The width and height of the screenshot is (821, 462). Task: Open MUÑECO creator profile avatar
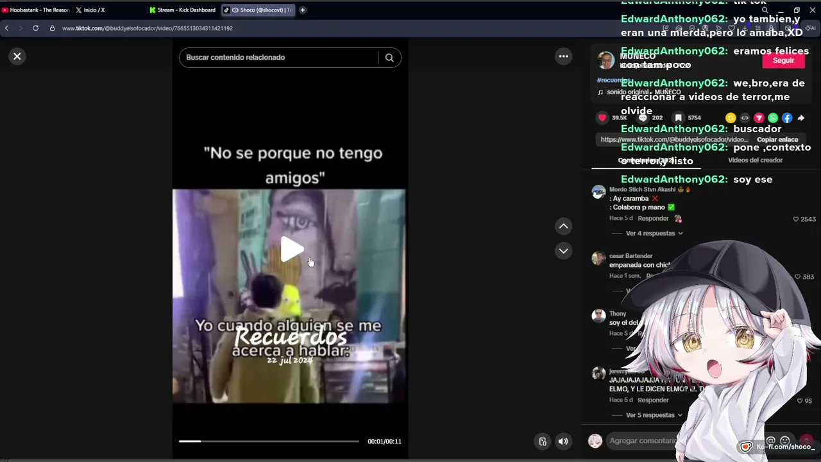point(605,60)
